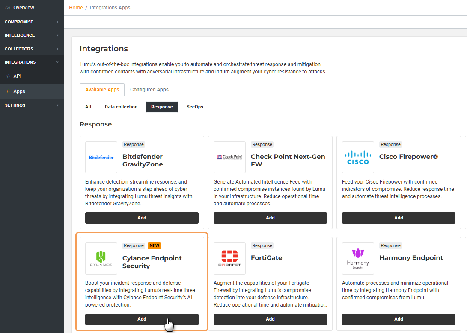The height and width of the screenshot is (333, 467).
Task: Click the Bitdefender logo icon
Action: 101,157
